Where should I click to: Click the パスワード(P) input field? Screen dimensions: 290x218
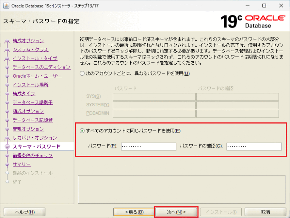[148, 146]
